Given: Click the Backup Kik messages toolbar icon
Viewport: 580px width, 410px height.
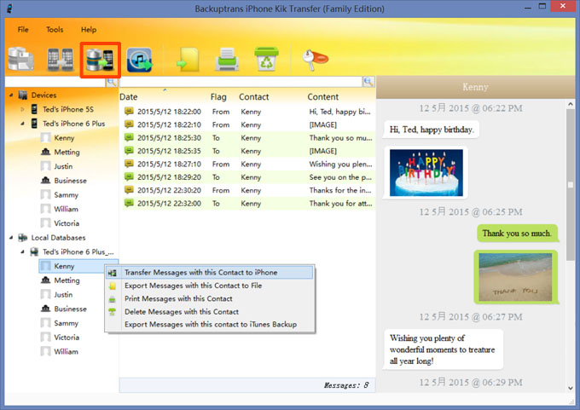Looking at the screenshot, I should point(21,60).
